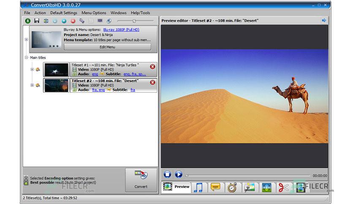Stop preview playback
353x204 pixels.
pyautogui.click(x=167, y=174)
